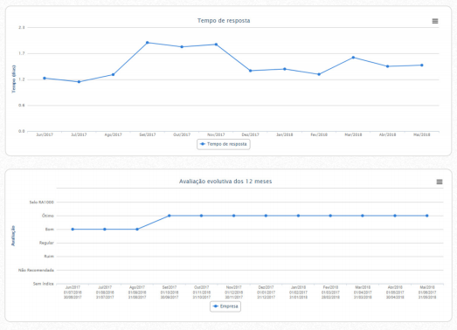
Task: Select the Jun/2017 Bom point on evaluation chart
Action: 73,230
